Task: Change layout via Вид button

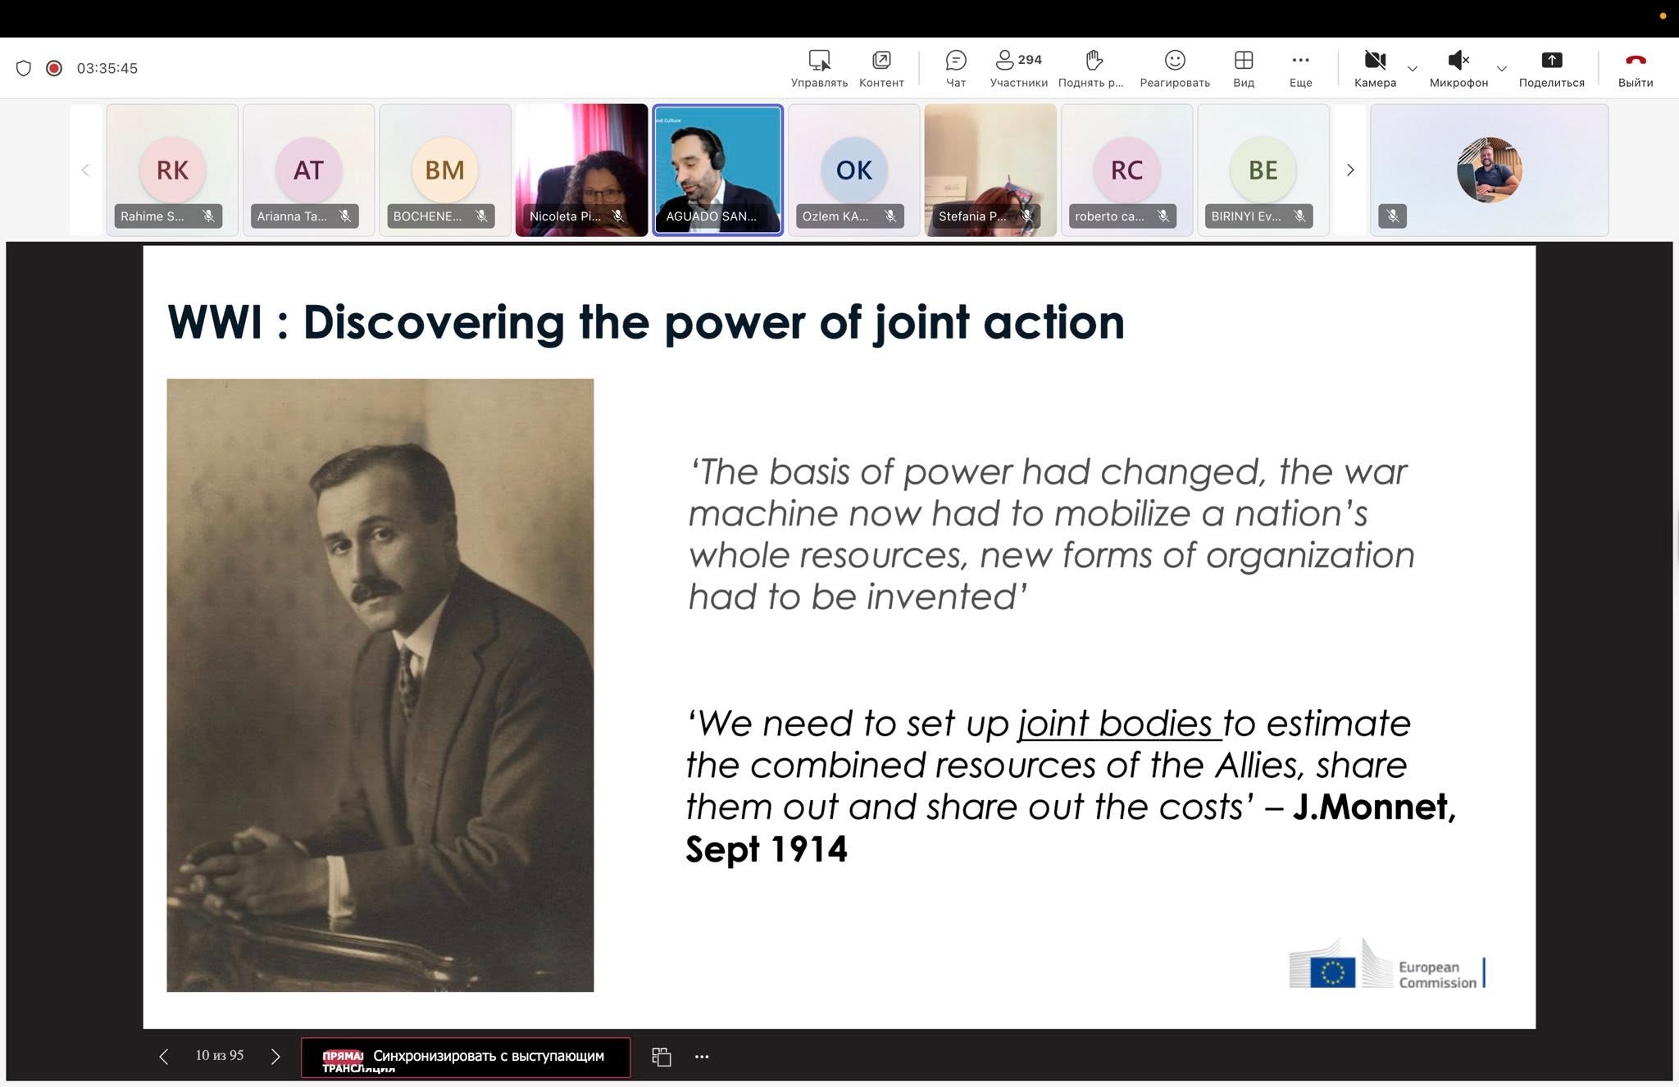Action: 1244,69
